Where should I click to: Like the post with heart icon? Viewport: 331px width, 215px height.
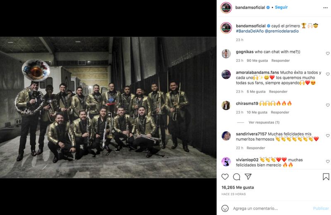pyautogui.click(x=225, y=177)
